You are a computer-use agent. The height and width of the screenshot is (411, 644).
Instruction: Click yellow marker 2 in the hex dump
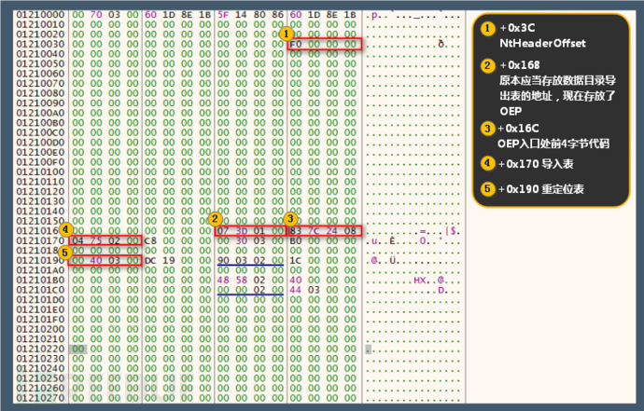click(215, 219)
